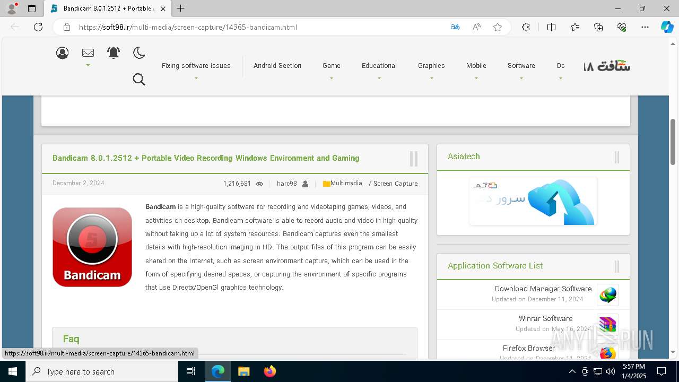Click the Windows Start button
This screenshot has height=382, width=679.
(13, 371)
